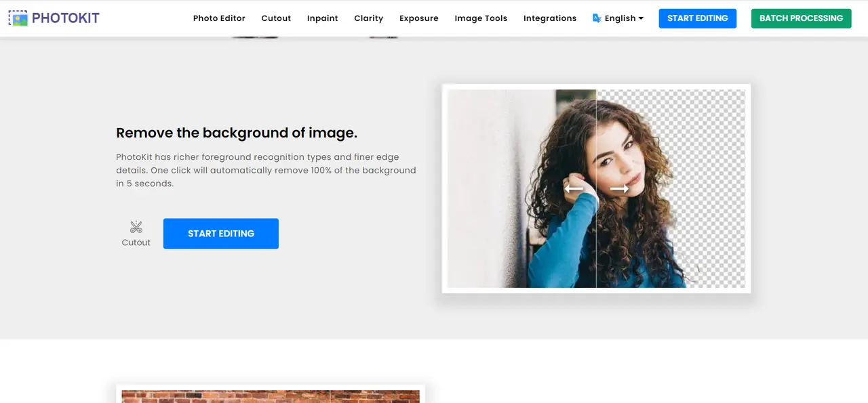Open the English language dropdown
This screenshot has width=868, height=403.
tap(618, 18)
